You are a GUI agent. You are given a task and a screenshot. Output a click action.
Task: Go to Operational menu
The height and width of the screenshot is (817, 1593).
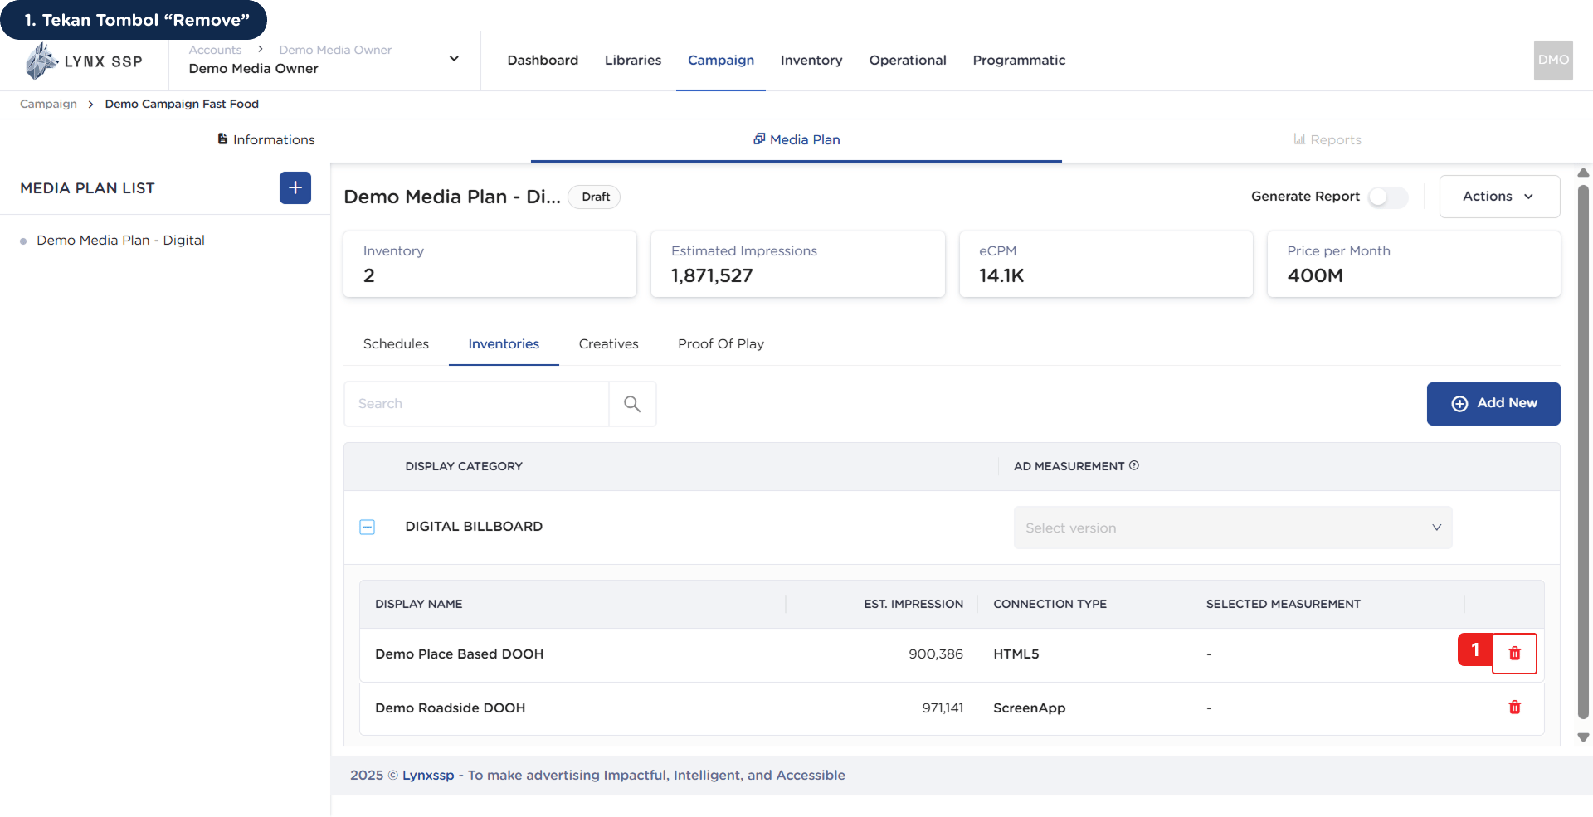coord(908,61)
